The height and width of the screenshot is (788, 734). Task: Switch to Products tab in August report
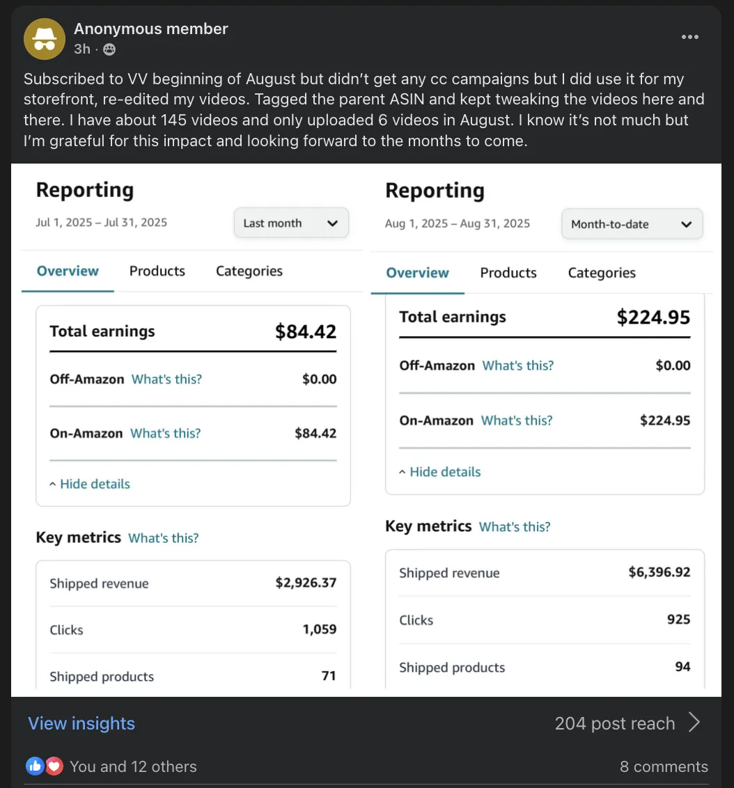click(508, 273)
